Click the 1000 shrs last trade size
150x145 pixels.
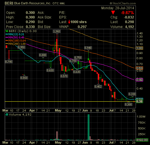[x=78, y=22]
